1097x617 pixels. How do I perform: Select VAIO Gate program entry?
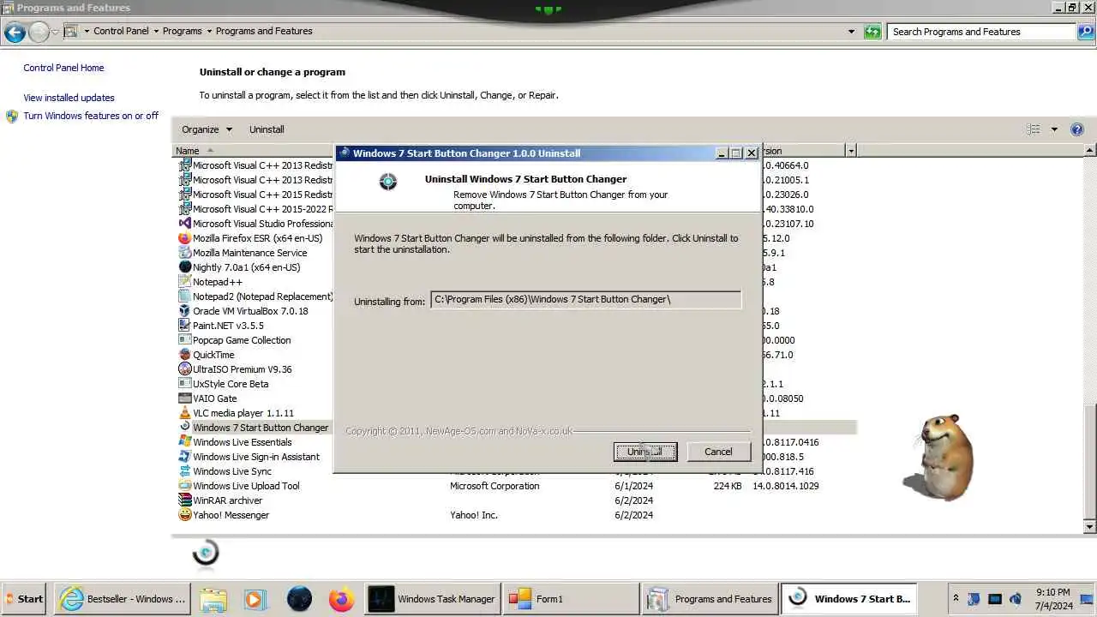(214, 398)
